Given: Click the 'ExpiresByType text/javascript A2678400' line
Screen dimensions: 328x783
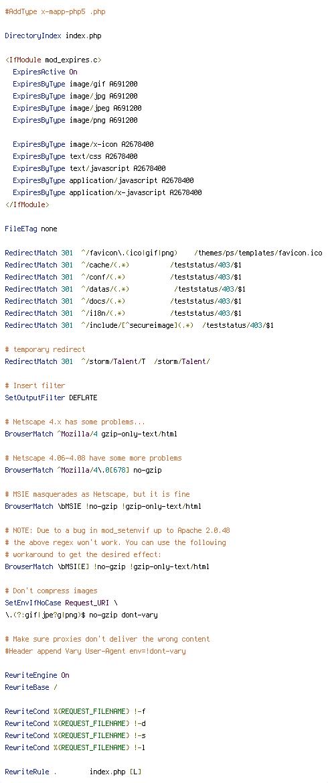Looking at the screenshot, I should 89,168.
